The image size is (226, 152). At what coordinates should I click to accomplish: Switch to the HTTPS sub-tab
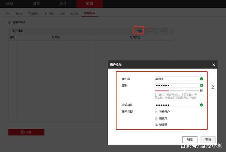49,14
